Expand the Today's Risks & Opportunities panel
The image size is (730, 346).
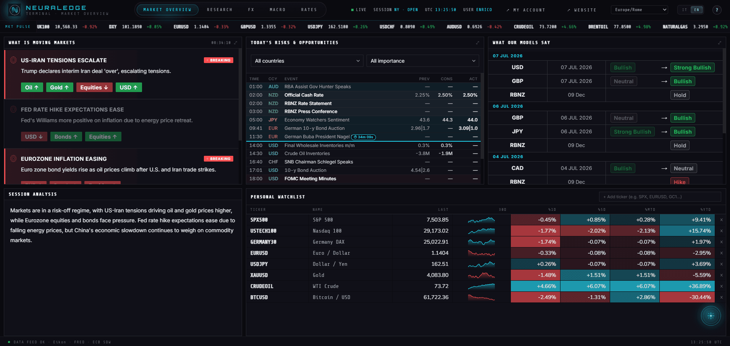pos(477,43)
